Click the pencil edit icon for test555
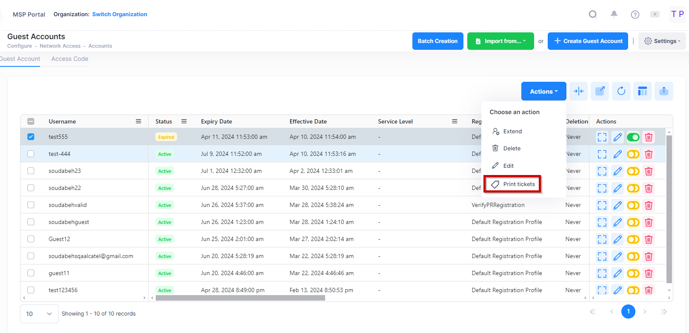The width and height of the screenshot is (689, 333). [x=618, y=137]
